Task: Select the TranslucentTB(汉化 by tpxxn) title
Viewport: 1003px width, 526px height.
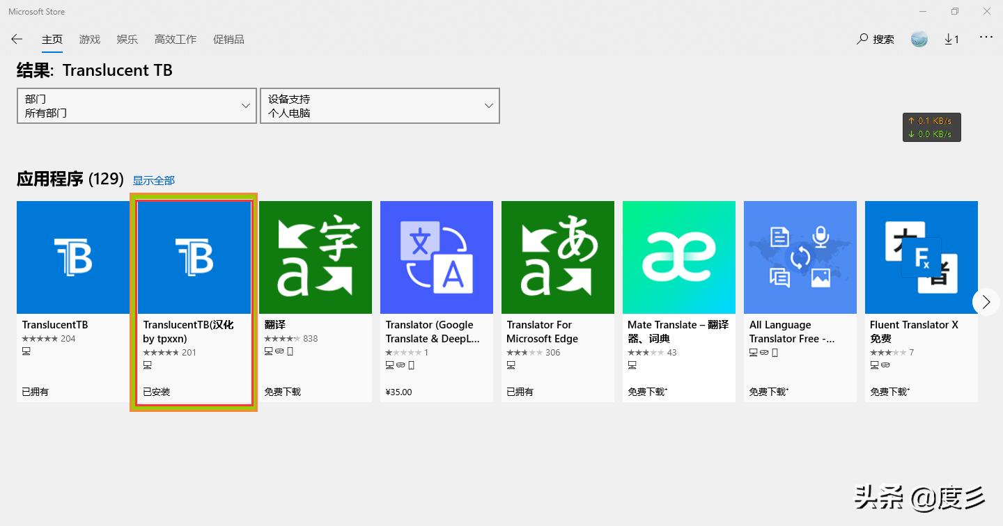Action: [x=188, y=332]
